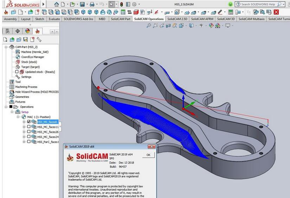The image size is (290, 198).
Task: Check the HSS_MC_faces24 operation checkbox
Action: pyautogui.click(x=29, y=137)
